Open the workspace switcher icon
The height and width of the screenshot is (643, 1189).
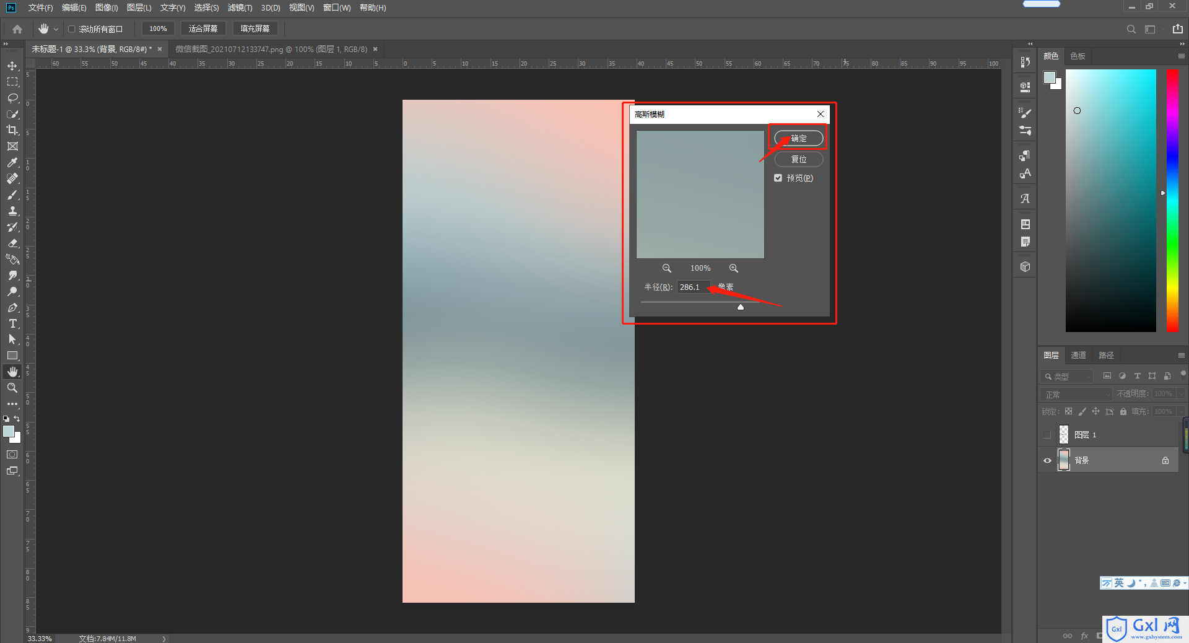1150,29
